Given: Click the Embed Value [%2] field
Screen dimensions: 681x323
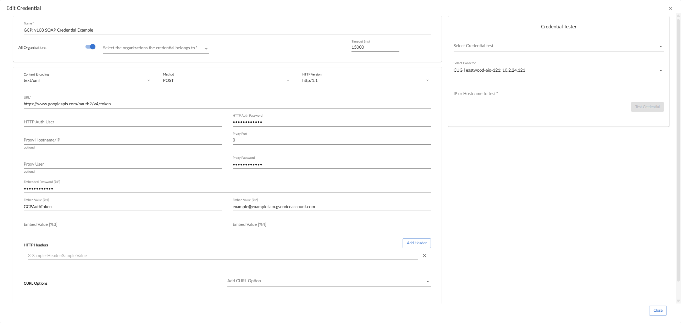Looking at the screenshot, I should (331, 207).
